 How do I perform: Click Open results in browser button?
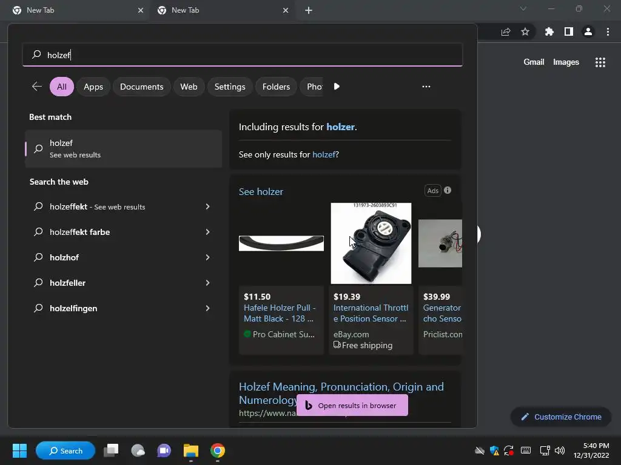[x=352, y=405]
